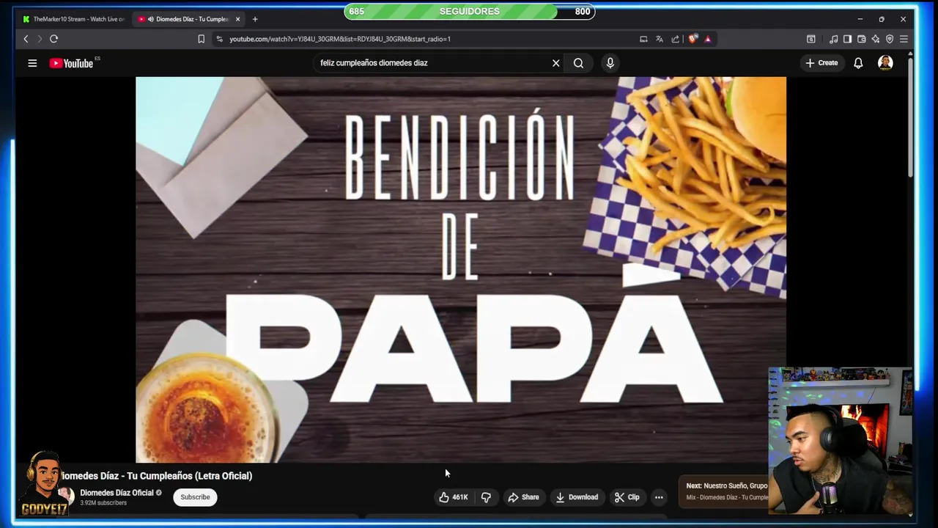Like the video (461K)
Viewport: 938px width, 528px height.
(453, 497)
